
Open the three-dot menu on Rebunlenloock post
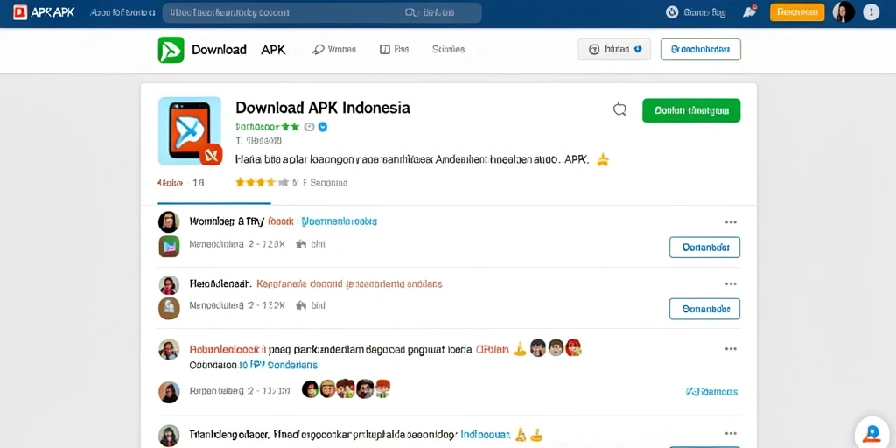click(x=731, y=349)
